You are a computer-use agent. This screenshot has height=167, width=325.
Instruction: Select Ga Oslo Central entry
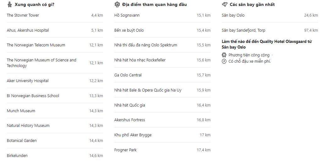pyautogui.click(x=162, y=75)
